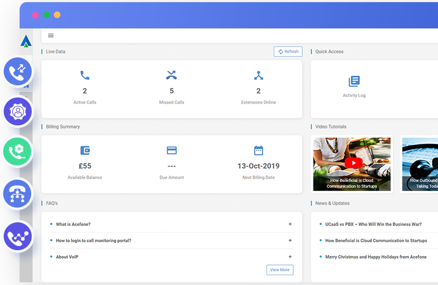Click the Missed Calls count 5
Screen dimensions: 438x285
coord(172,91)
